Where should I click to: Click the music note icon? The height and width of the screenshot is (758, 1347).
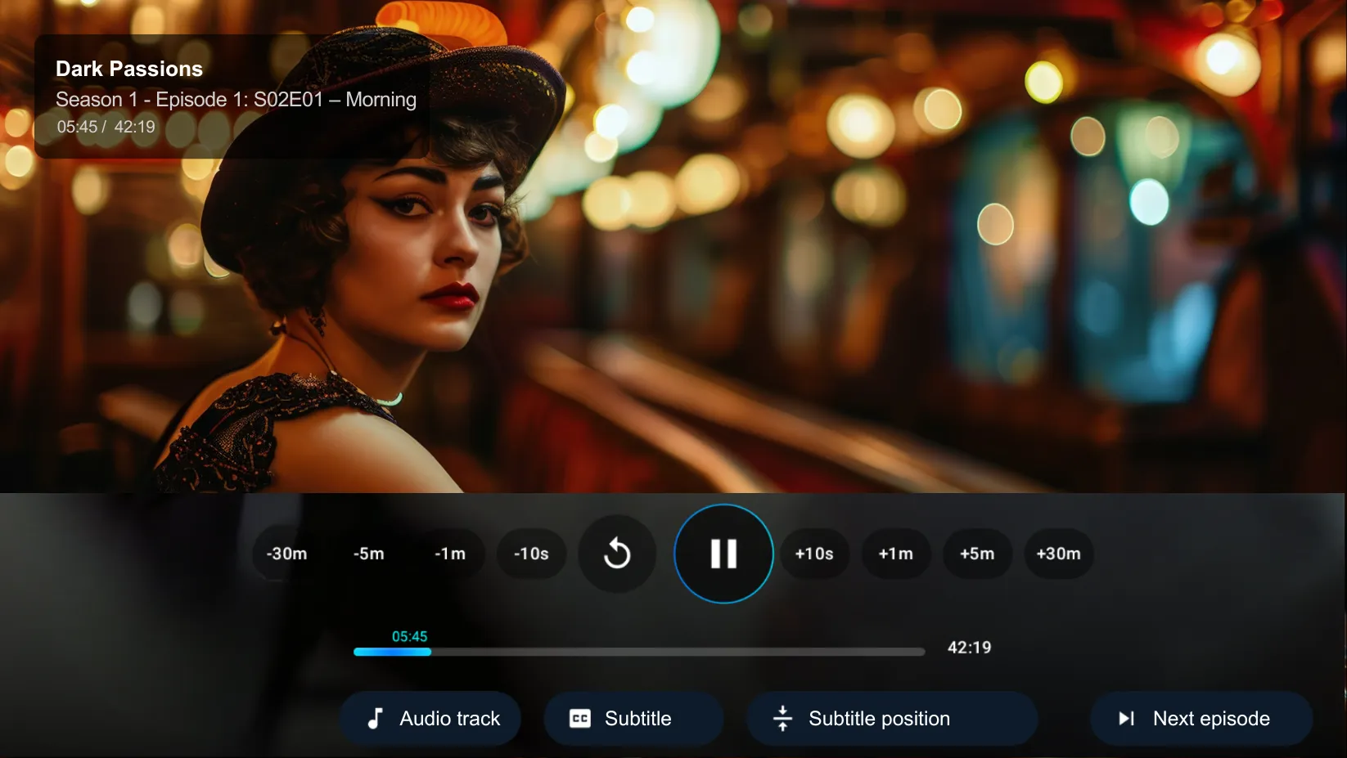pyautogui.click(x=375, y=719)
